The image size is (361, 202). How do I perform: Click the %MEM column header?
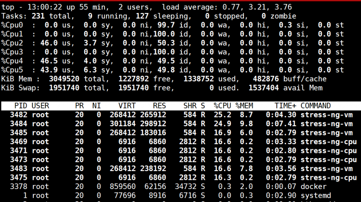(x=244, y=105)
